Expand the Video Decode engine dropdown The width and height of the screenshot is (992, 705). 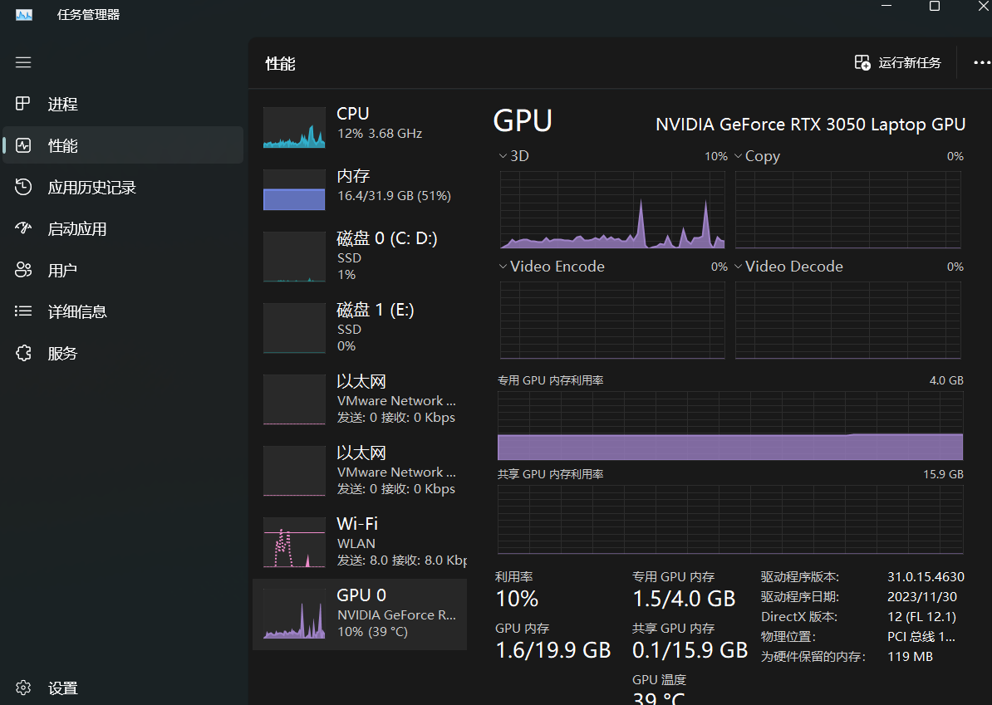(739, 267)
